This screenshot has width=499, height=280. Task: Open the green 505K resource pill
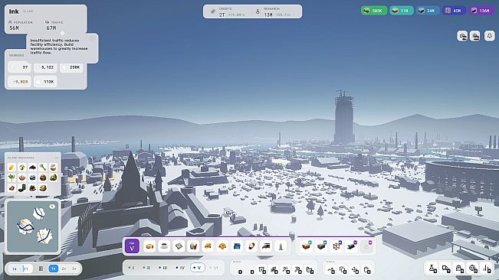(x=373, y=11)
